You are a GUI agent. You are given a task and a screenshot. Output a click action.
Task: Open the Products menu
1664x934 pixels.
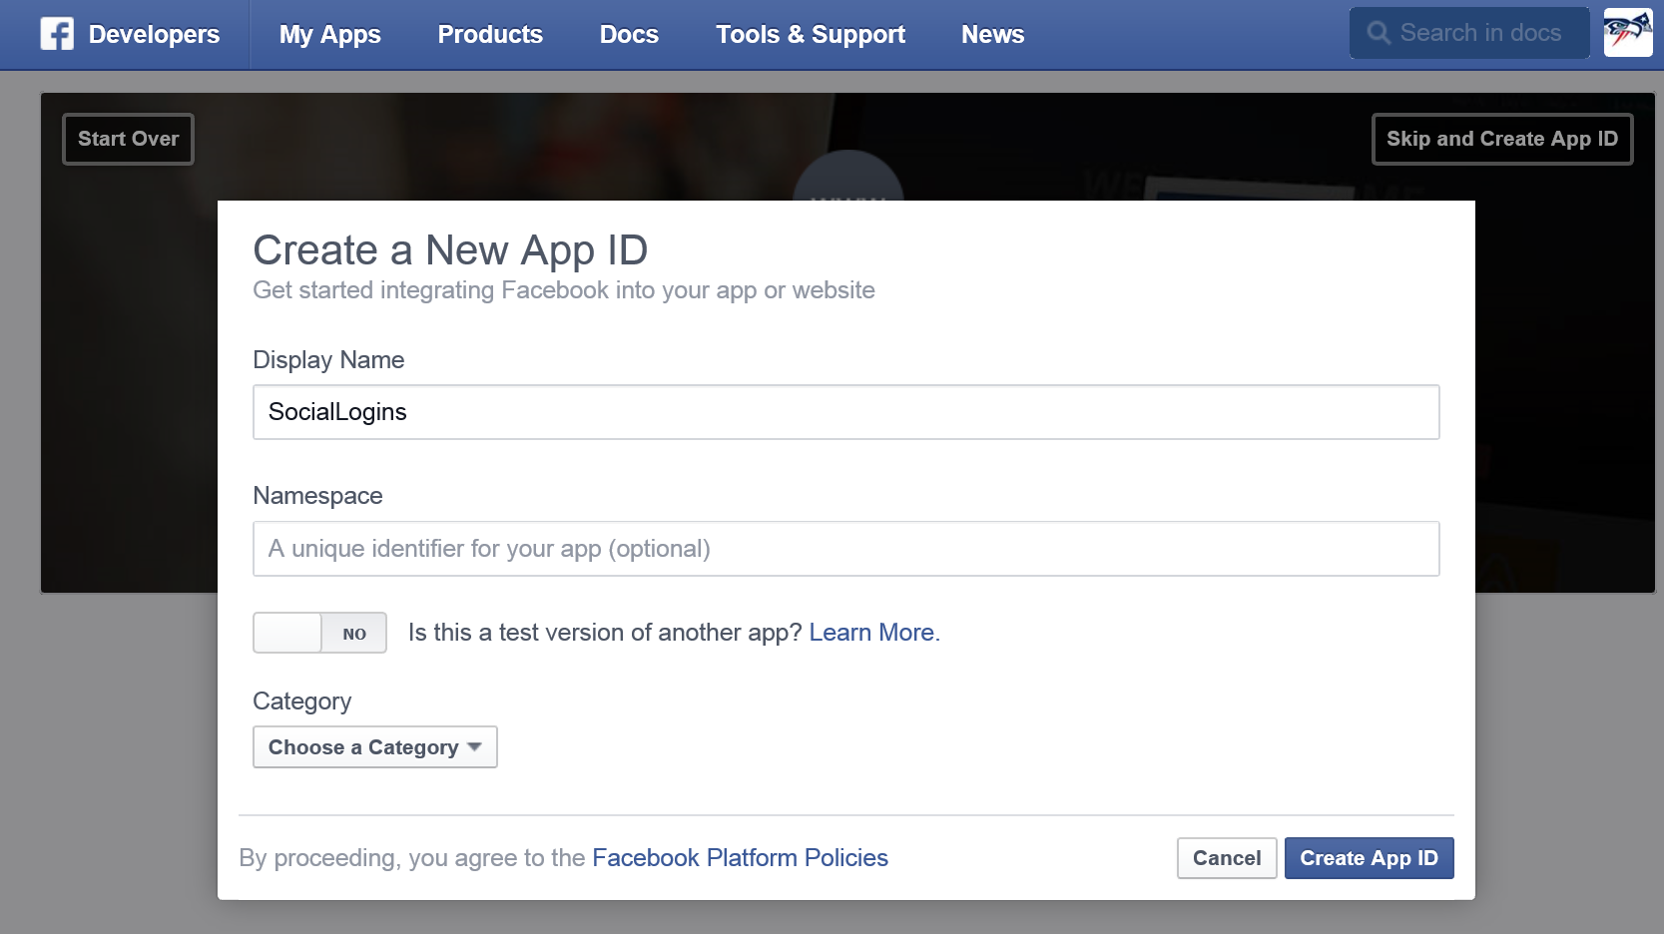490,35
